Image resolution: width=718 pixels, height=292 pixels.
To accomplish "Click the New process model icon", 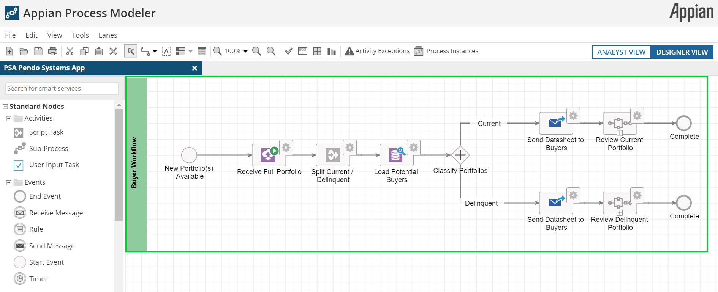I will (x=9, y=51).
